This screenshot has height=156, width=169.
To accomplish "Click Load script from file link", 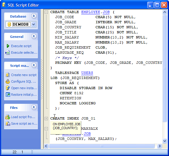I will pyautogui.click(x=23, y=117).
